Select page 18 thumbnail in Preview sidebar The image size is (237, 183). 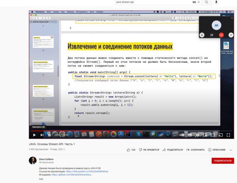tap(43, 42)
